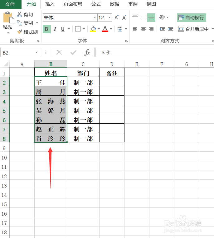This screenshot has width=214, height=238.
Task: Toggle bottom align button highlighted
Action: (x=151, y=18)
